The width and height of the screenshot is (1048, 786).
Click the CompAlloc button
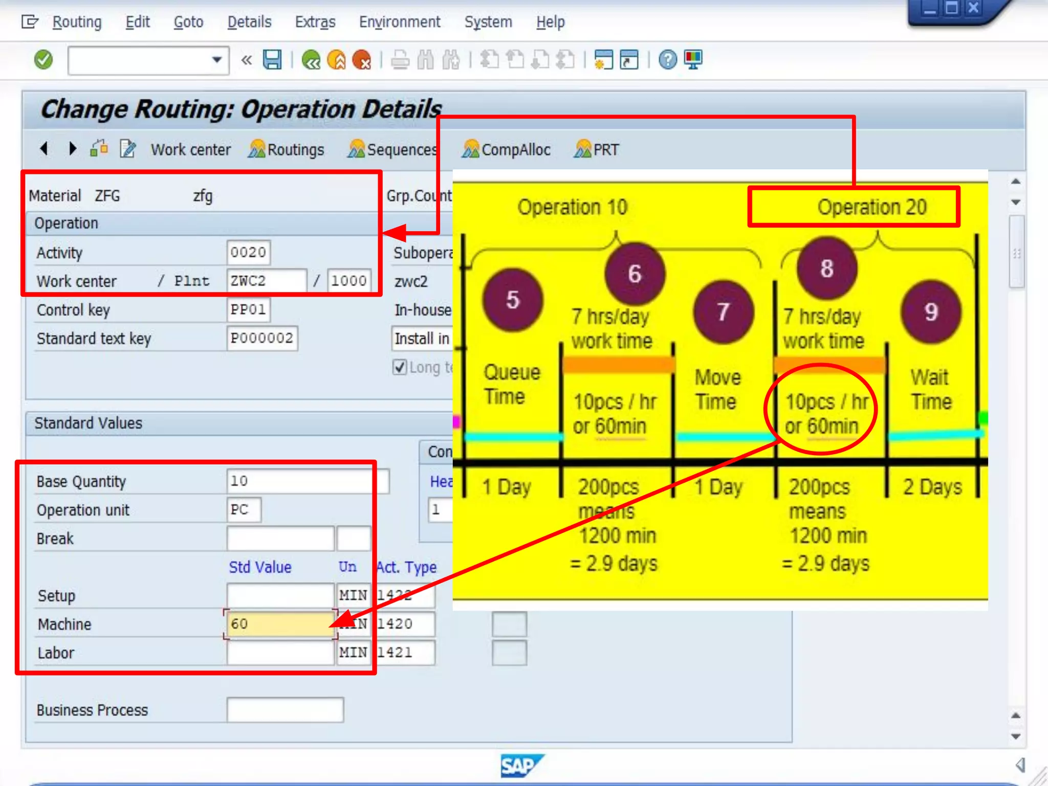point(506,149)
